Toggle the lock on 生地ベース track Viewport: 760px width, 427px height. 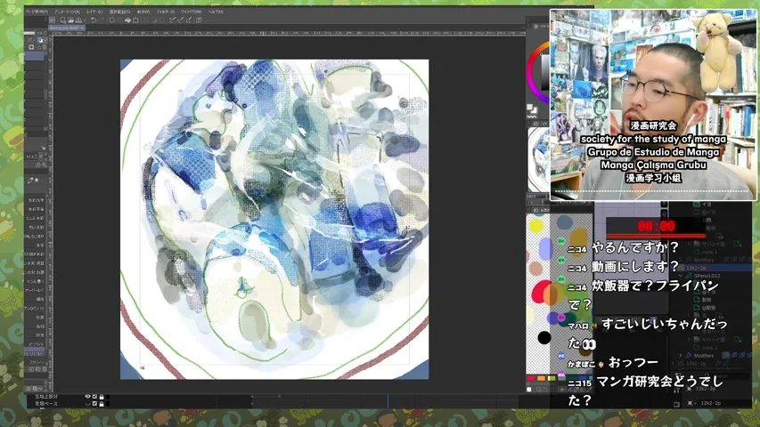[101, 403]
